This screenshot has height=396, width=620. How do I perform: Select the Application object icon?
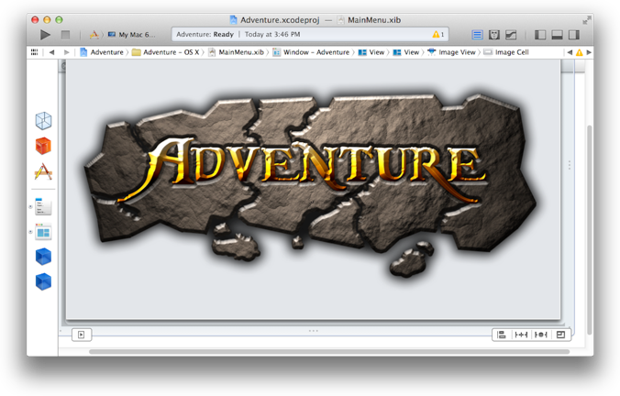tap(43, 171)
